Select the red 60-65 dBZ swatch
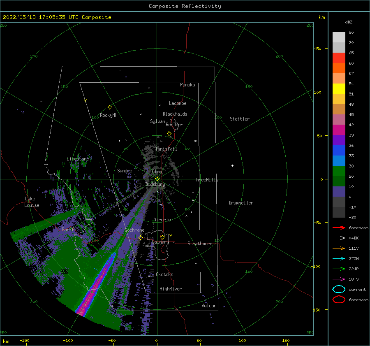The height and width of the screenshot is (346, 370). point(339,58)
